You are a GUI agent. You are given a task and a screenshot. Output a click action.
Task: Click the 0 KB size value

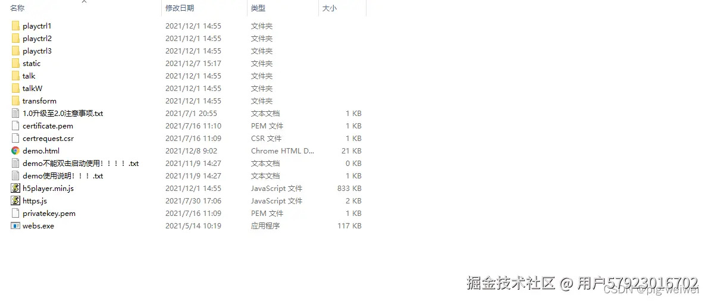353,164
